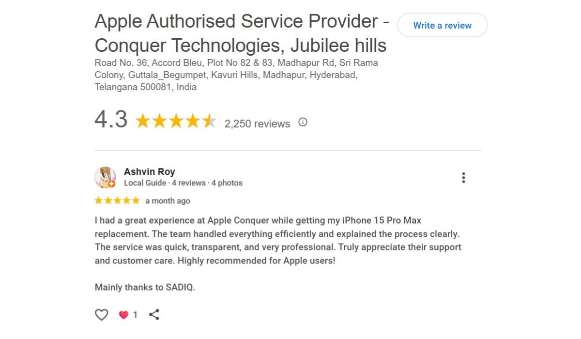Share Ashvin Roy's review
Screen dimensions: 581x339
pos(154,315)
